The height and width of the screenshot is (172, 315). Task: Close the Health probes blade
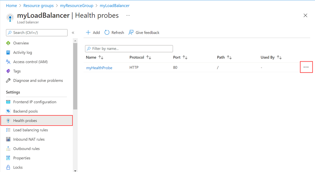pyautogui.click(x=305, y=15)
